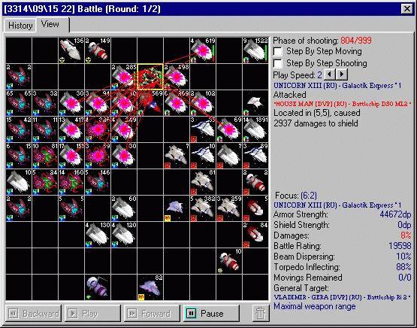
Task: Close the Battle window
Action: tap(406, 9)
